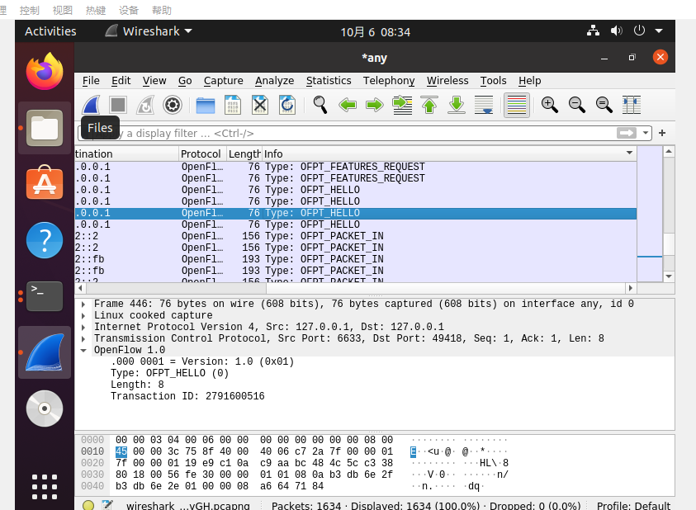Click the expert information status LED
The image size is (696, 510).
(x=88, y=505)
